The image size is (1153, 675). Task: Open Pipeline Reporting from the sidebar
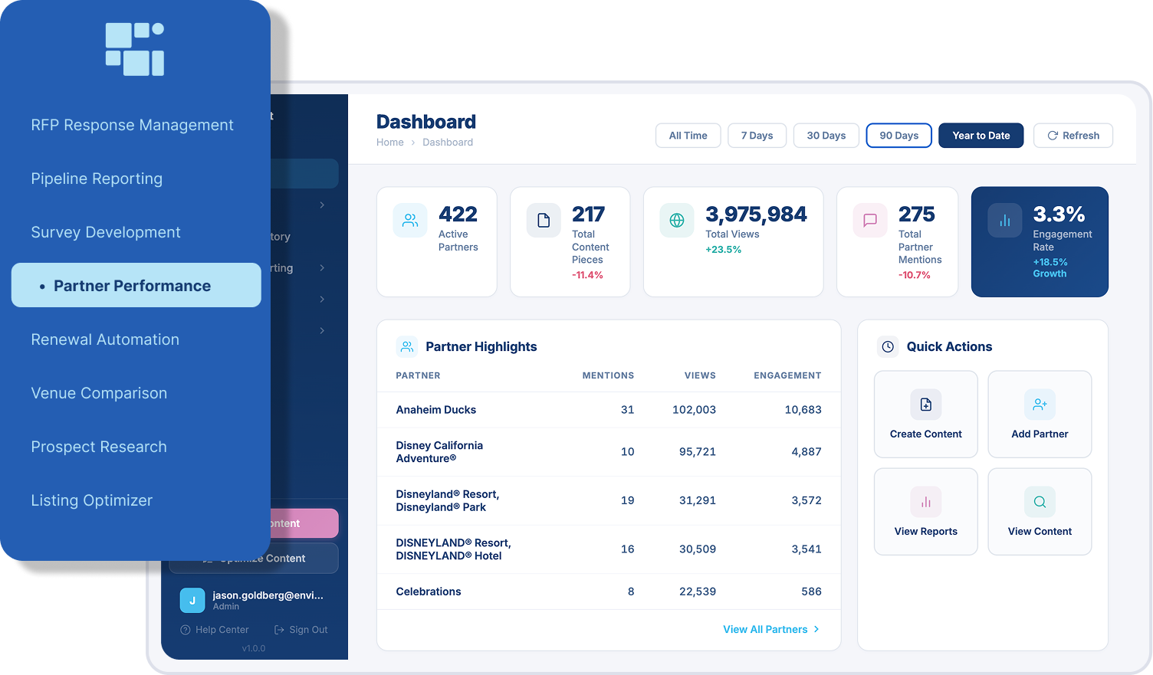pyautogui.click(x=97, y=179)
